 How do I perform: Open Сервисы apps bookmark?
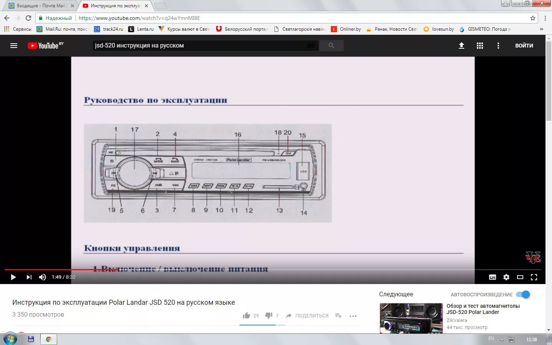[x=18, y=29]
